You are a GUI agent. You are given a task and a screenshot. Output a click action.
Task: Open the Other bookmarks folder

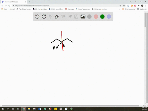tap(129, 9)
